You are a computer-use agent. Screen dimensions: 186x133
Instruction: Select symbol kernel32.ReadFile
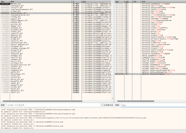[150, 33]
